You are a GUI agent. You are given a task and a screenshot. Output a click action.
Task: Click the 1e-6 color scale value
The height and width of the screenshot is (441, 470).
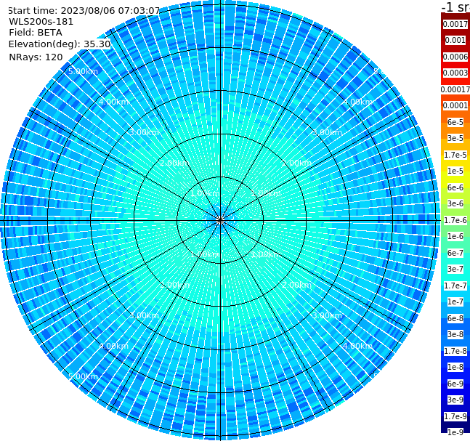[455, 236]
